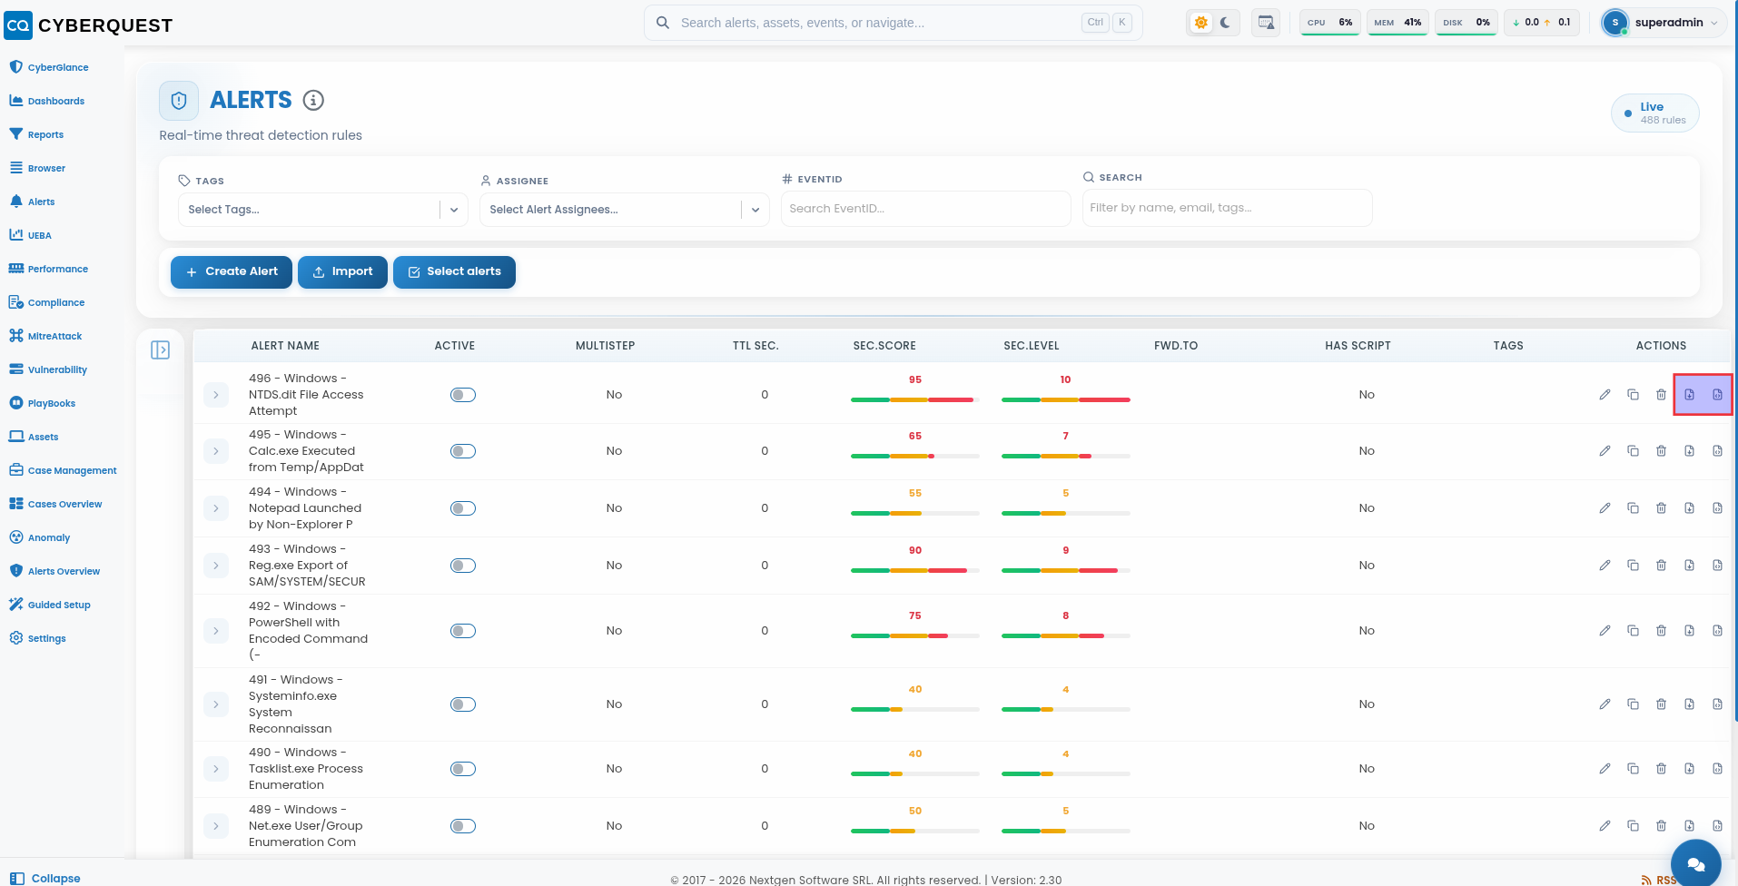The width and height of the screenshot is (1738, 886).
Task: Delete alert 493 Reg.exe Export rule
Action: point(1662,566)
